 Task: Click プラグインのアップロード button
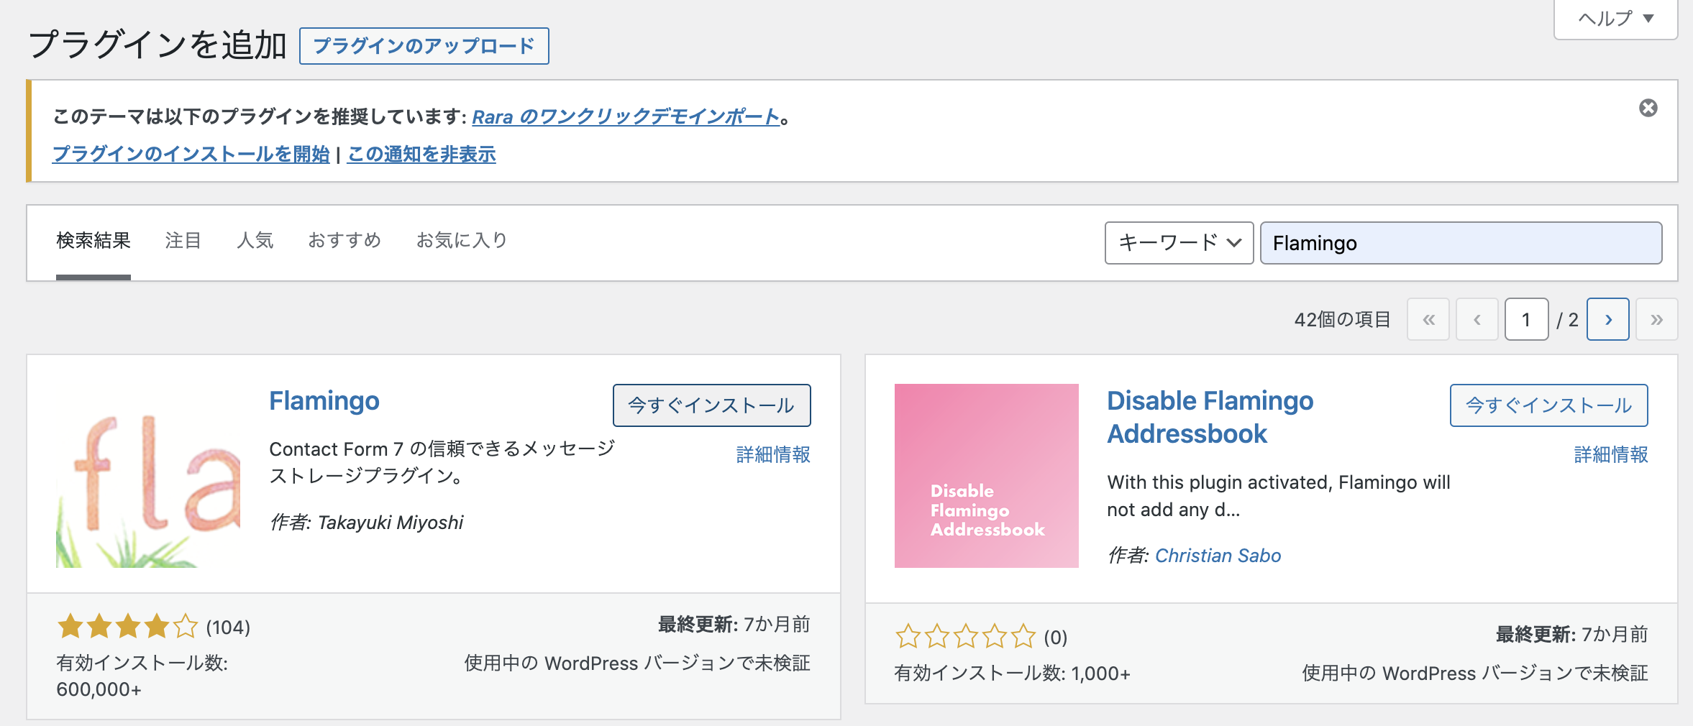(424, 46)
